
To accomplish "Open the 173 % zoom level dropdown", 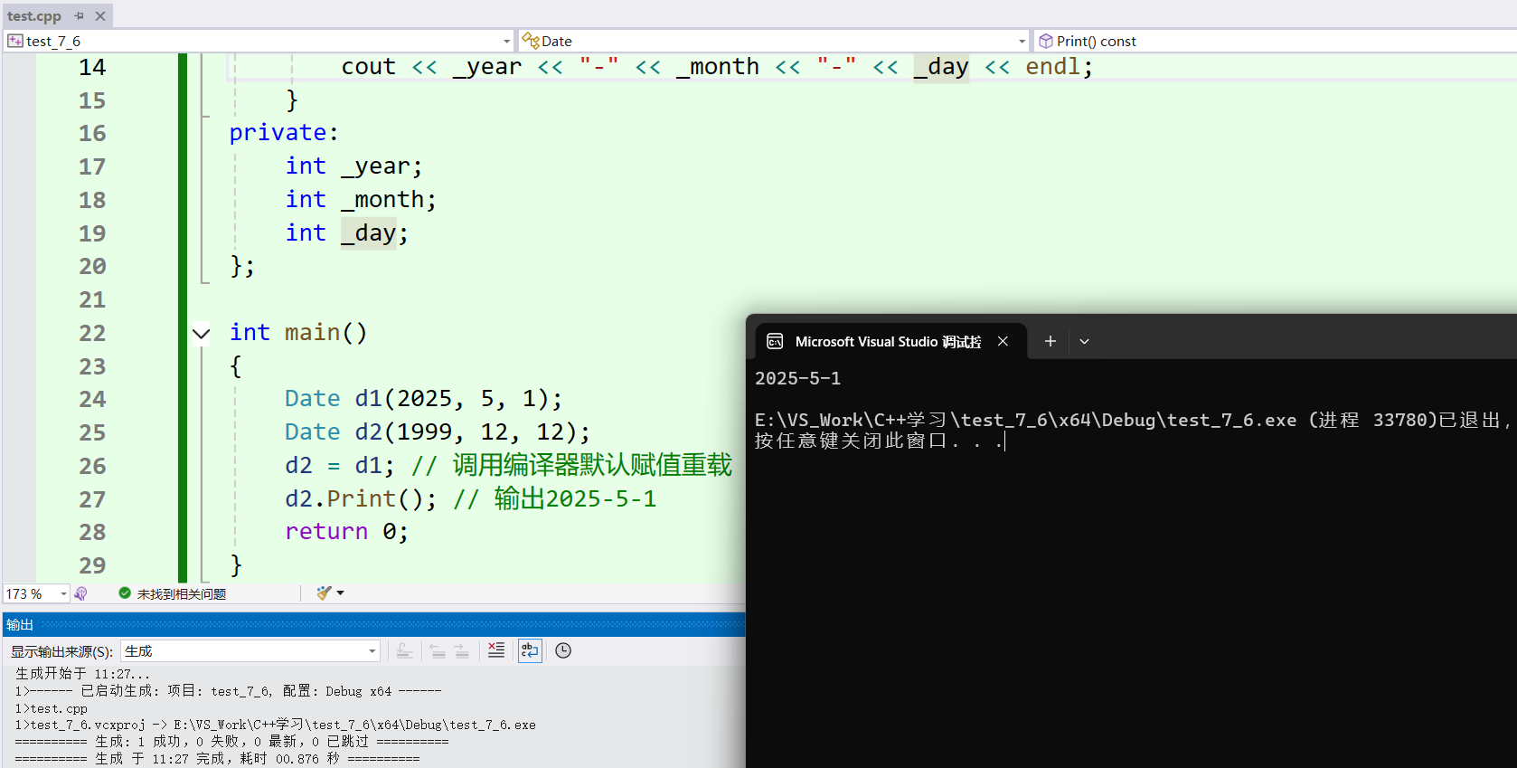I will point(63,593).
